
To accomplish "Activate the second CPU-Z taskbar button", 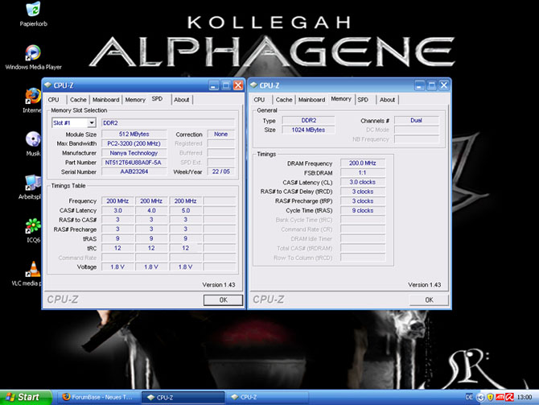I will (x=267, y=397).
